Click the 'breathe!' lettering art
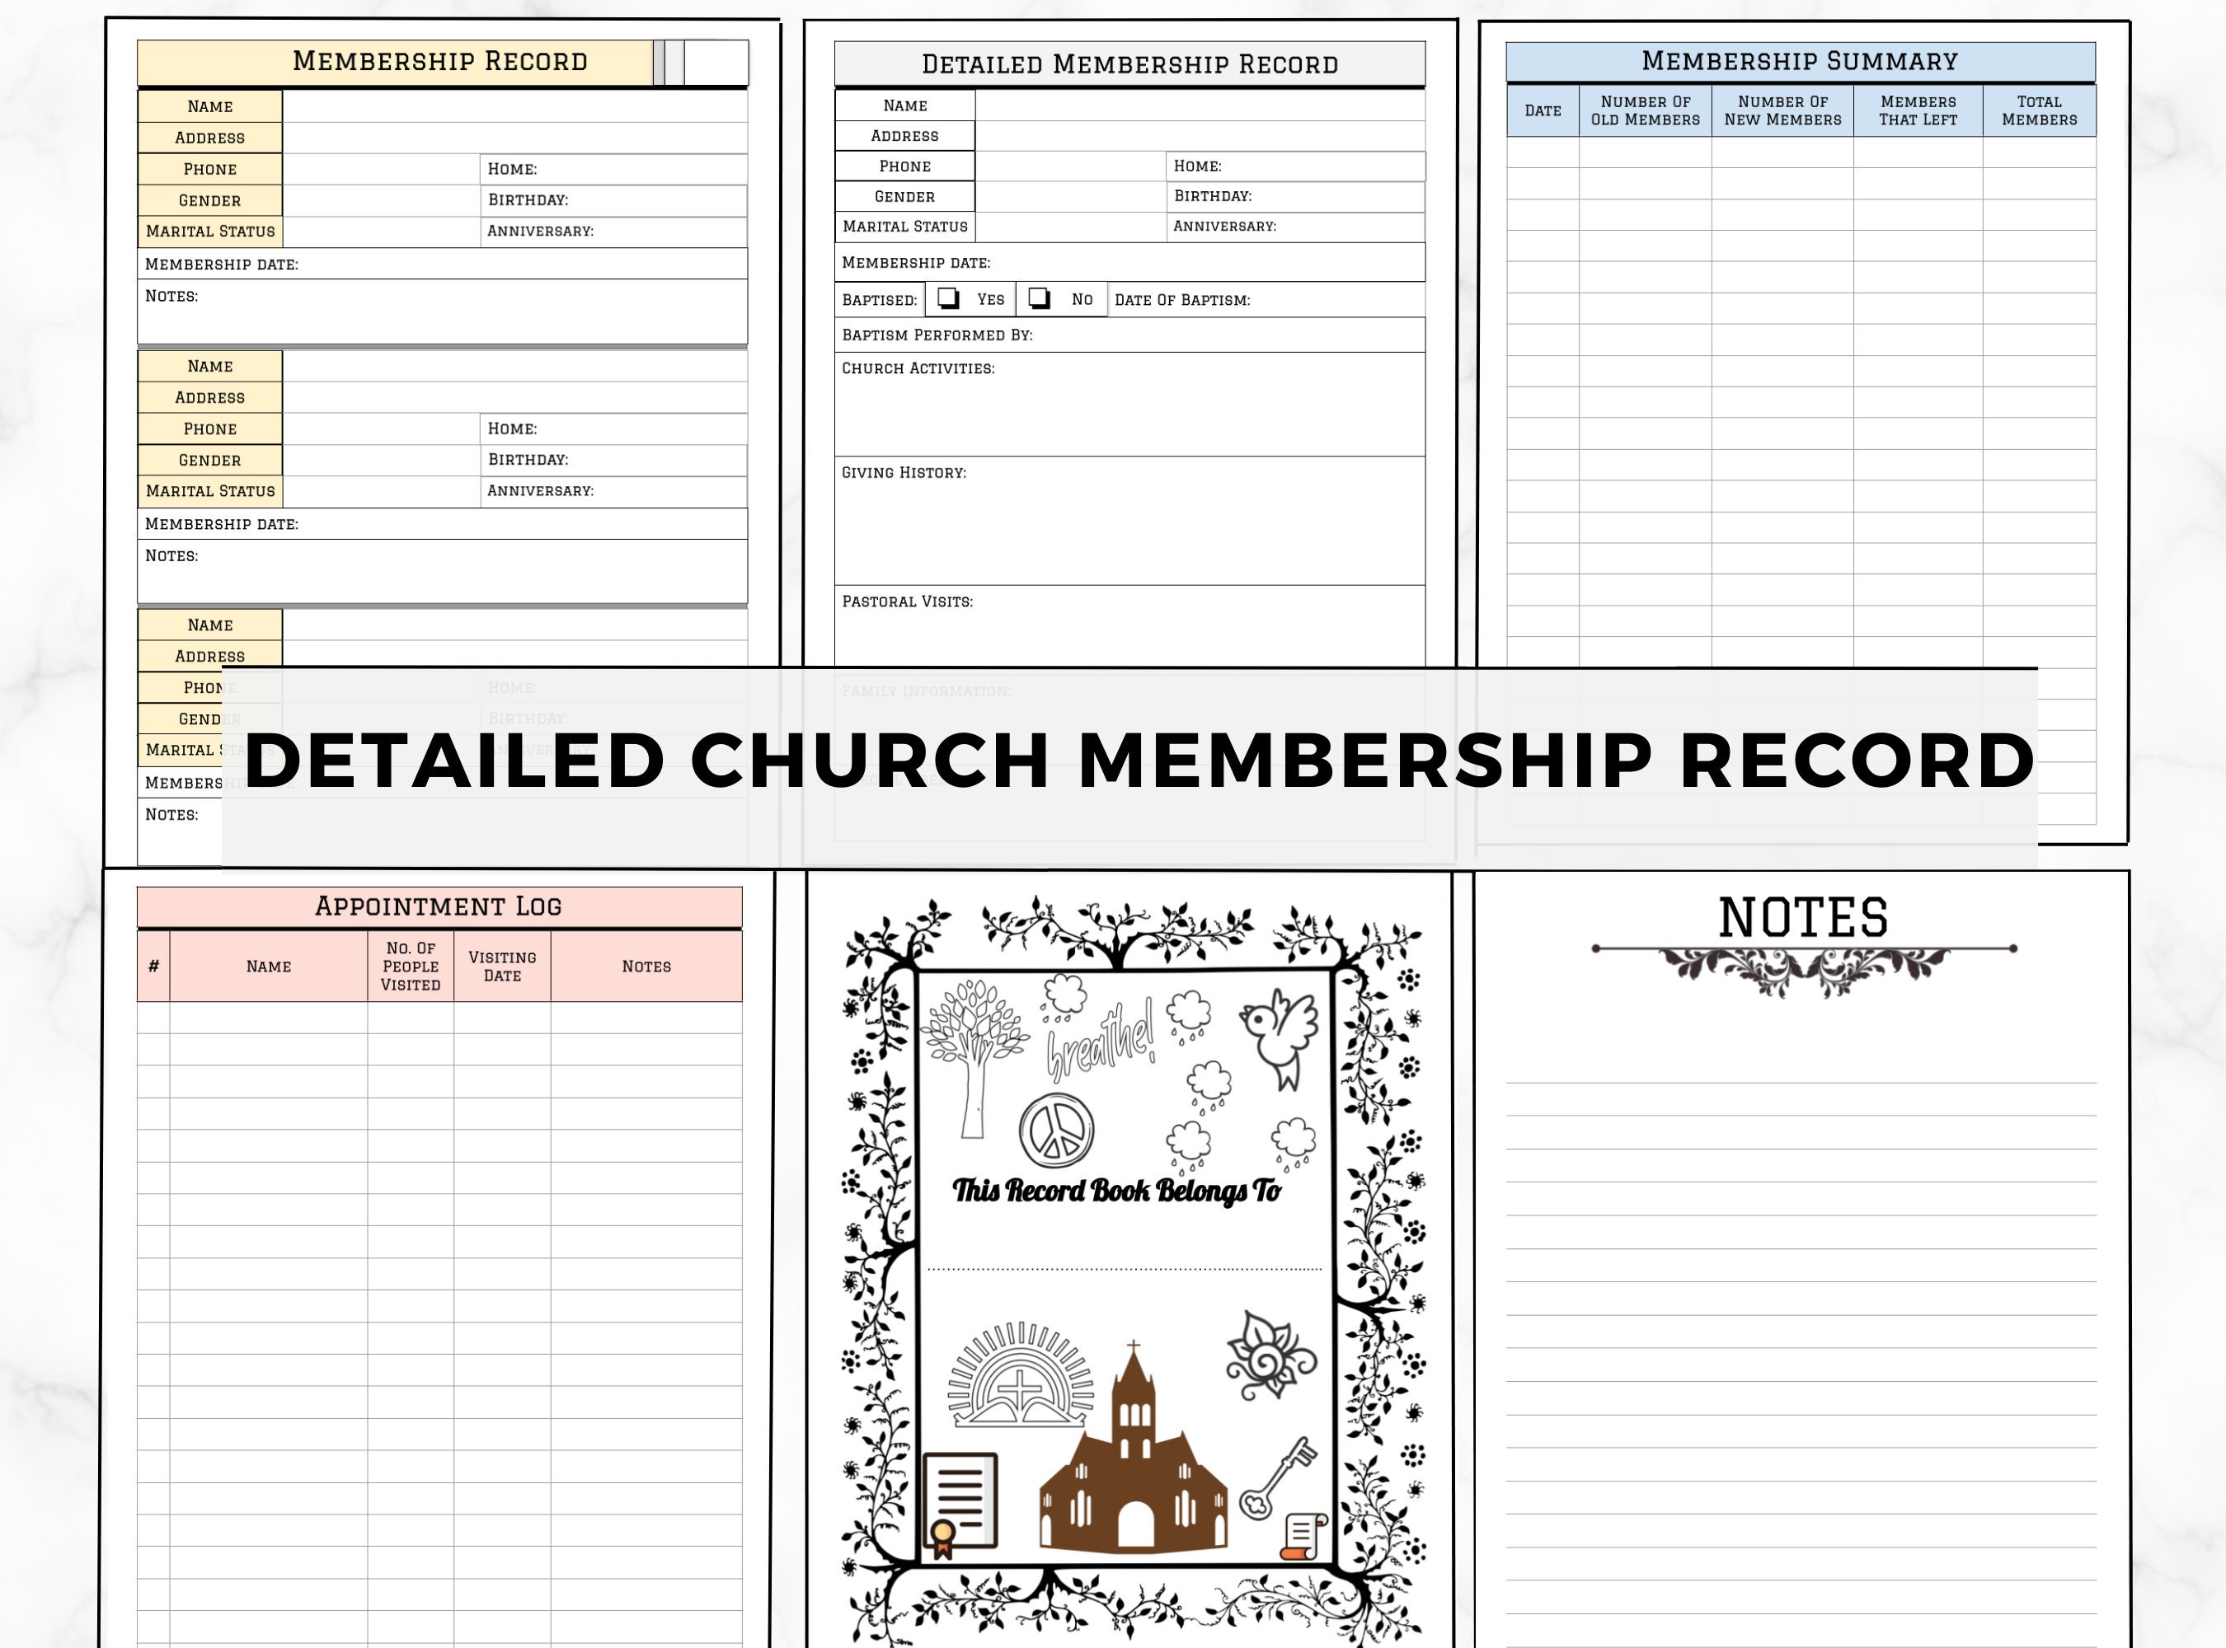 coord(1101,1041)
